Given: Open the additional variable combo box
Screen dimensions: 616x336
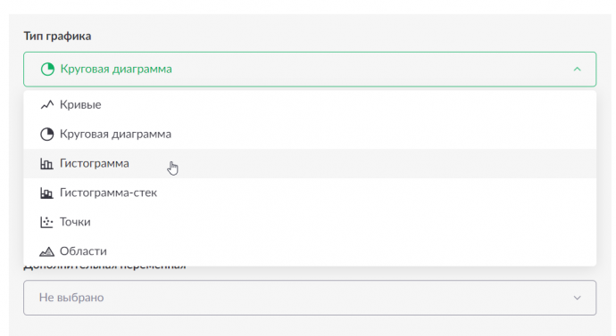Looking at the screenshot, I should 310,298.
